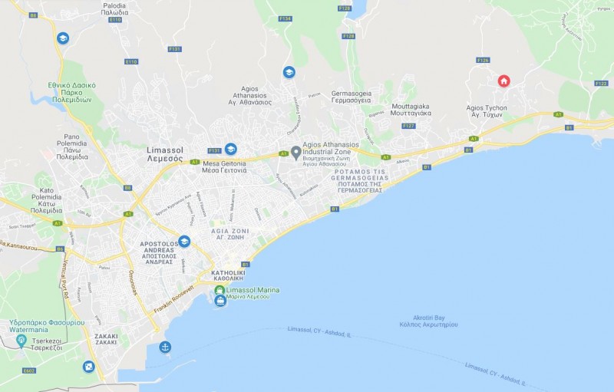Click the grey pin for Agios Athanasios Industrial Zone
The image size is (614, 392).
coord(296,153)
